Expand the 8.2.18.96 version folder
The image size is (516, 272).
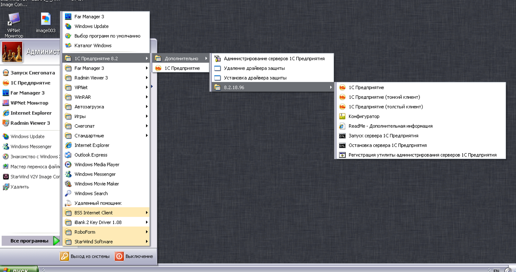(273, 87)
